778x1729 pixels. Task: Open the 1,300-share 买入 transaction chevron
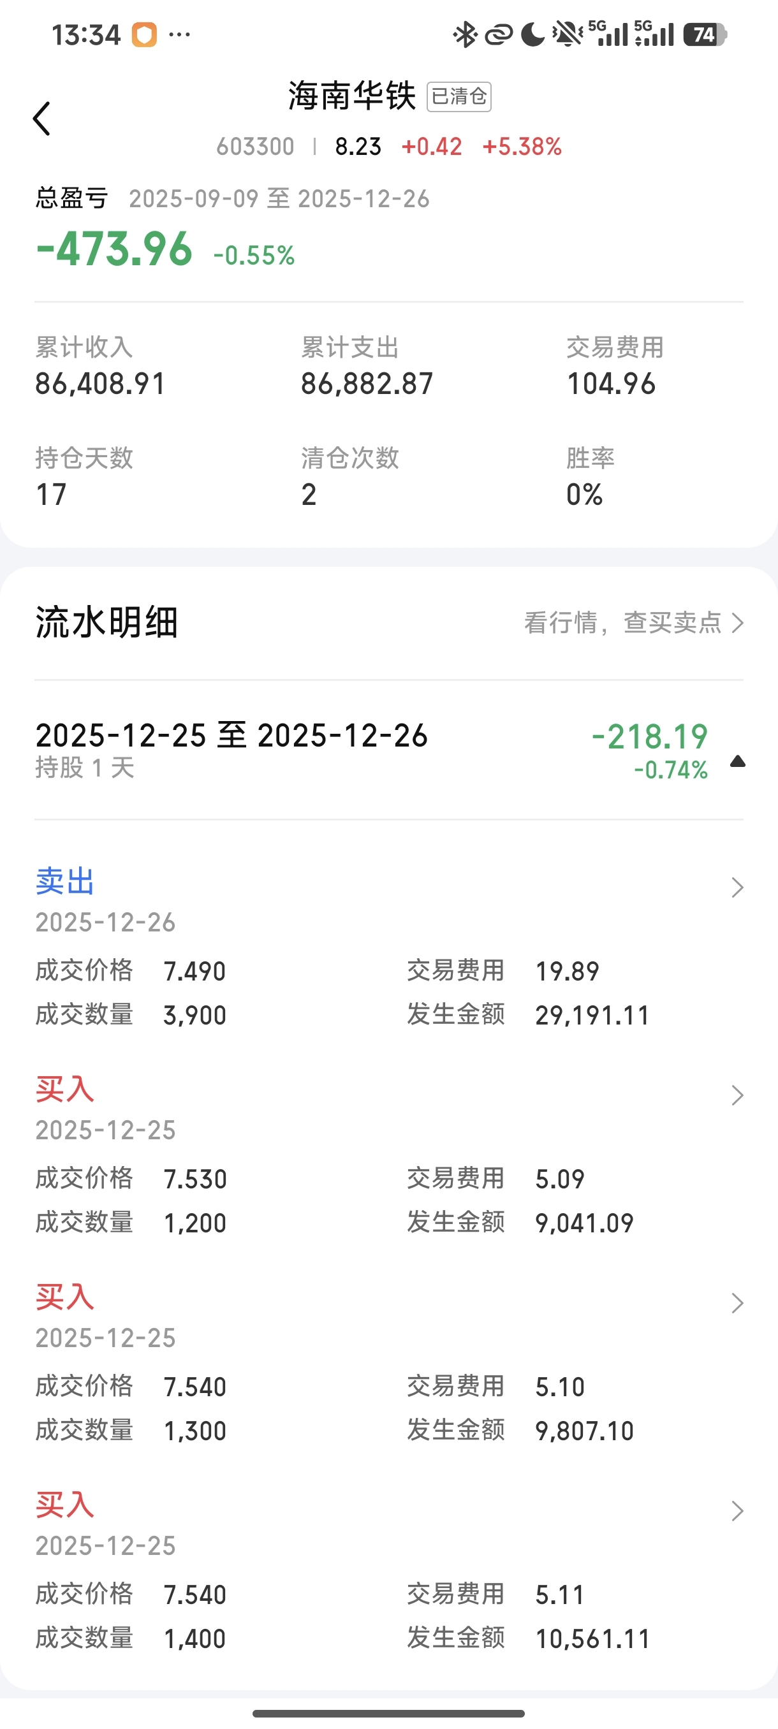click(737, 1304)
